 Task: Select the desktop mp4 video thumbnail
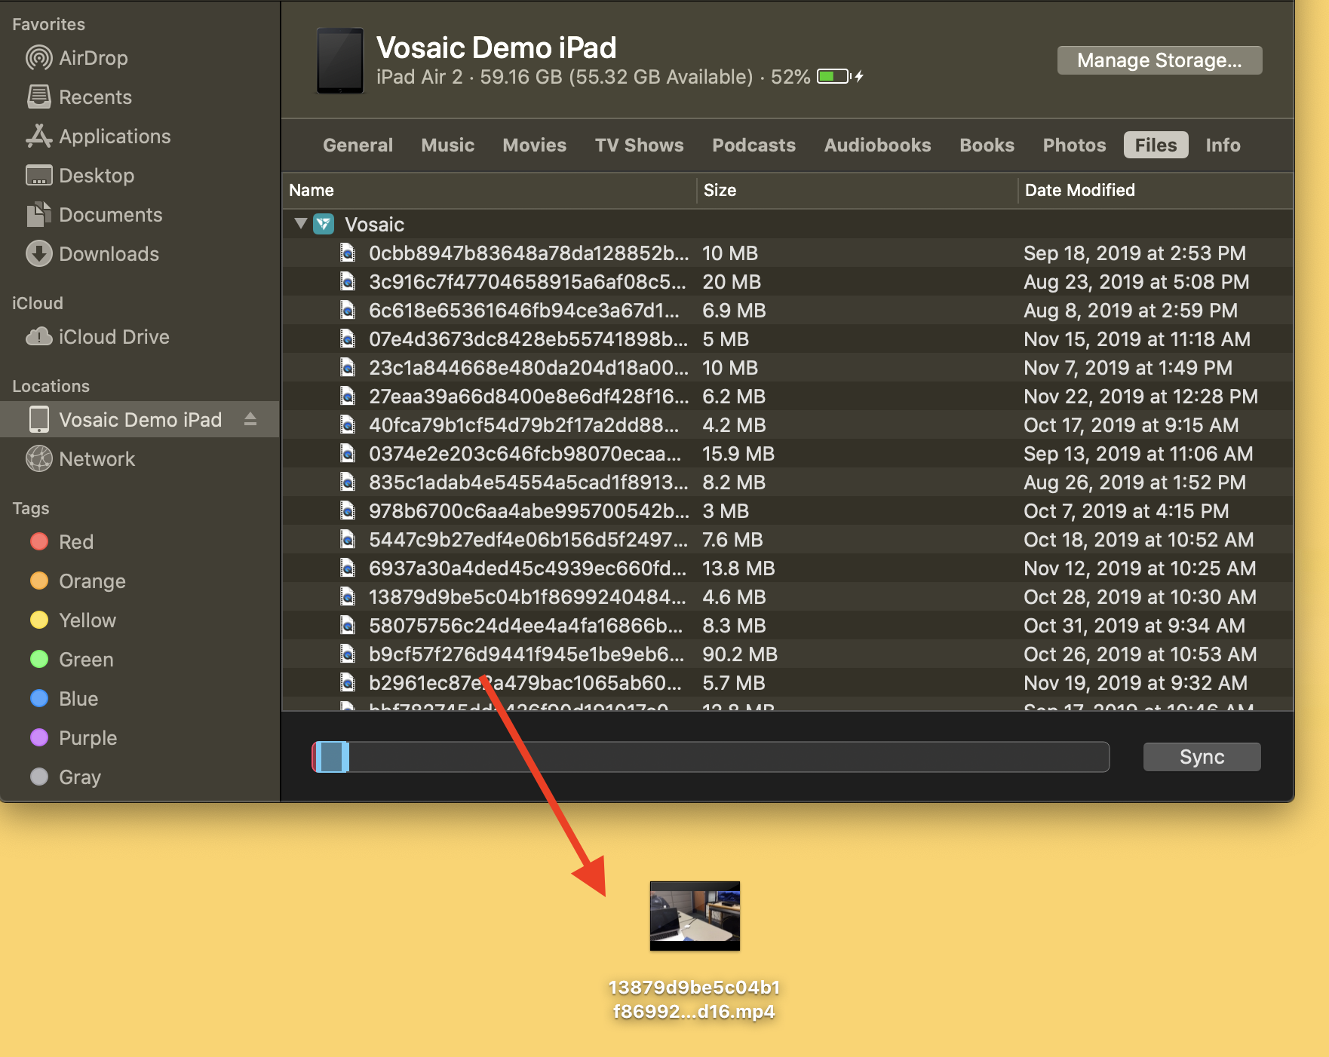coord(695,916)
